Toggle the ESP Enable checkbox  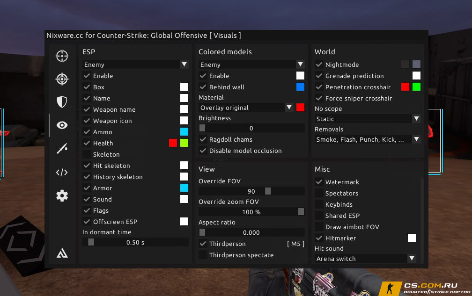tap(87, 76)
